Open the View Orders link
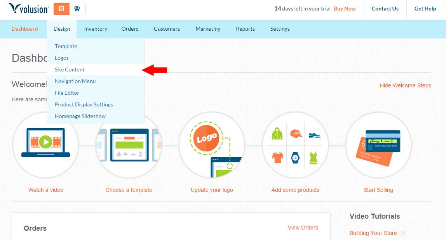 point(303,228)
